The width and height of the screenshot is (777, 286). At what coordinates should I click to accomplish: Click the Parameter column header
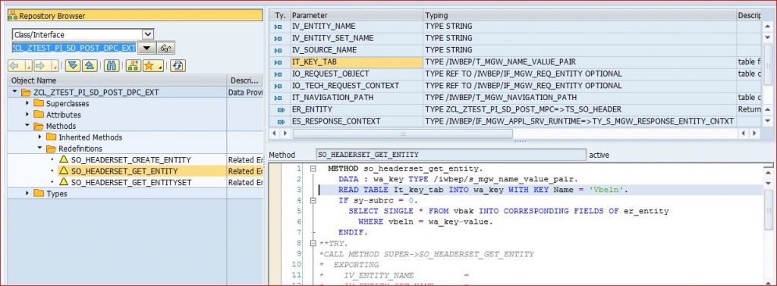pyautogui.click(x=357, y=15)
